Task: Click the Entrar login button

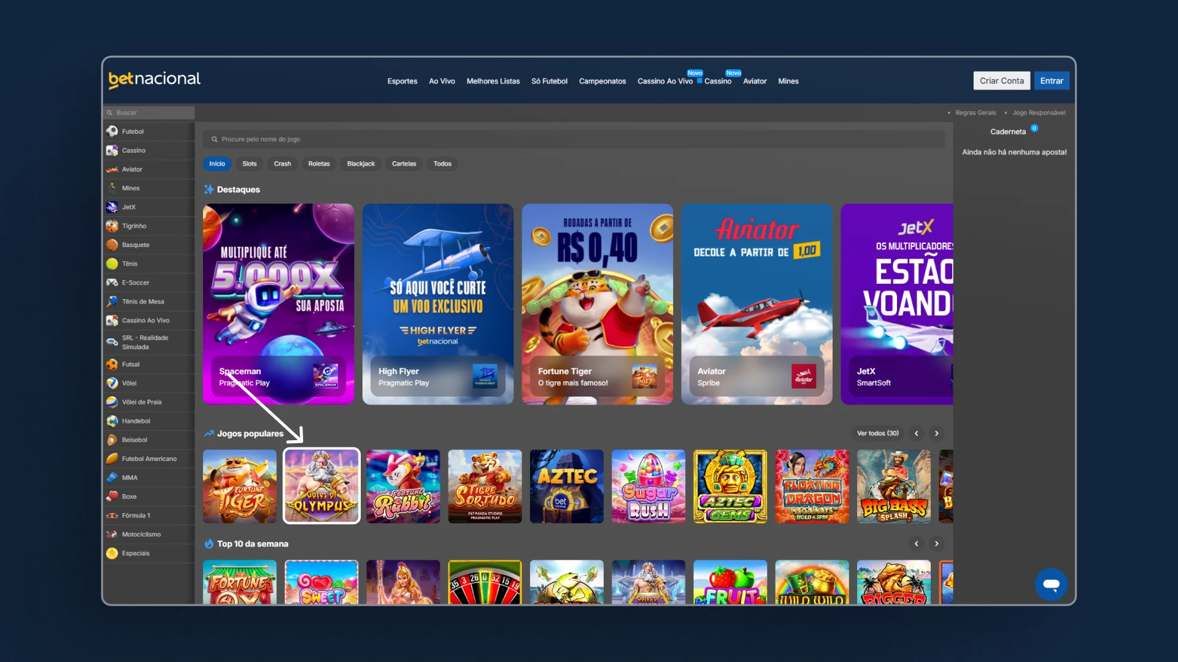Action: click(1052, 81)
